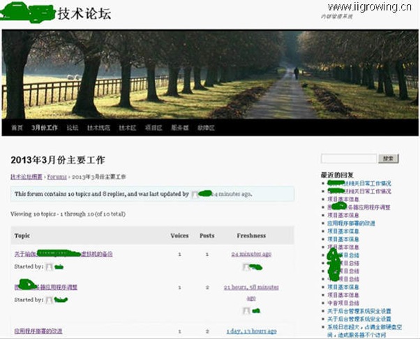Open the 系统日志超大 recent reply link
The width and height of the screenshot is (420, 339).
point(365,331)
